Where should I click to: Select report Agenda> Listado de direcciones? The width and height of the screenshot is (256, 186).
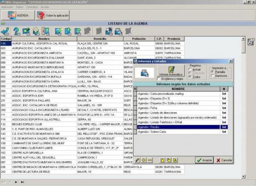pyautogui.click(x=178, y=113)
